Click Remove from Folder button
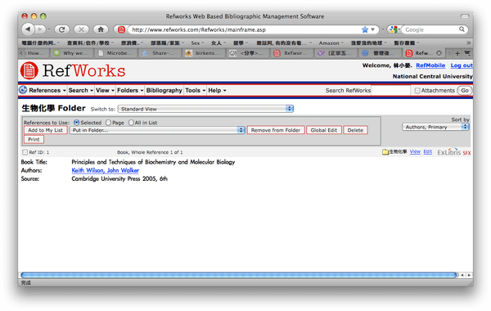491x311 pixels. click(x=276, y=130)
